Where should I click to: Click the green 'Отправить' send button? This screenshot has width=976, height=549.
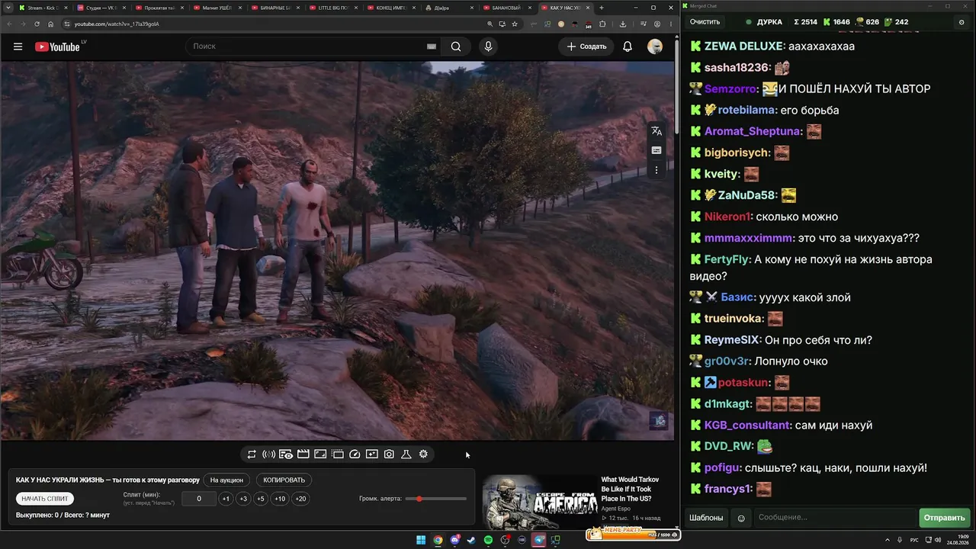(x=944, y=518)
